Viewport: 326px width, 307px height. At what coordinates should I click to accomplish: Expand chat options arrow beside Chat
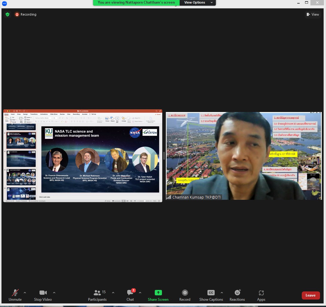click(x=140, y=293)
